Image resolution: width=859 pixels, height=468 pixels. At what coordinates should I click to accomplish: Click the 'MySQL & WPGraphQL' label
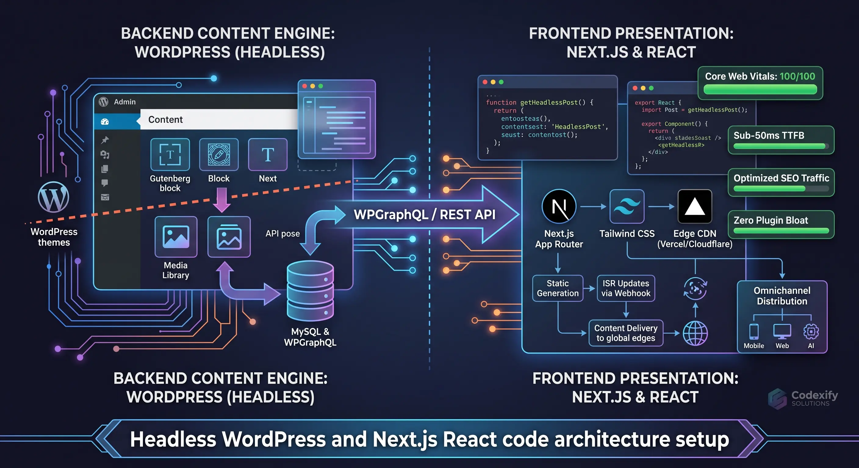tap(310, 337)
